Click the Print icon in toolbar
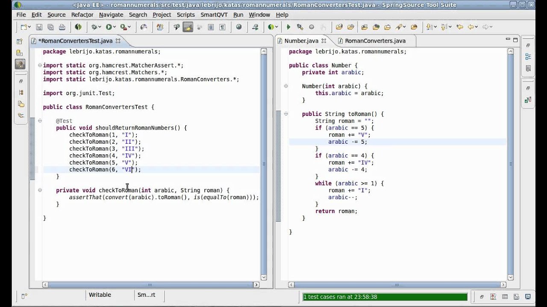The height and width of the screenshot is (307, 547). click(x=62, y=27)
